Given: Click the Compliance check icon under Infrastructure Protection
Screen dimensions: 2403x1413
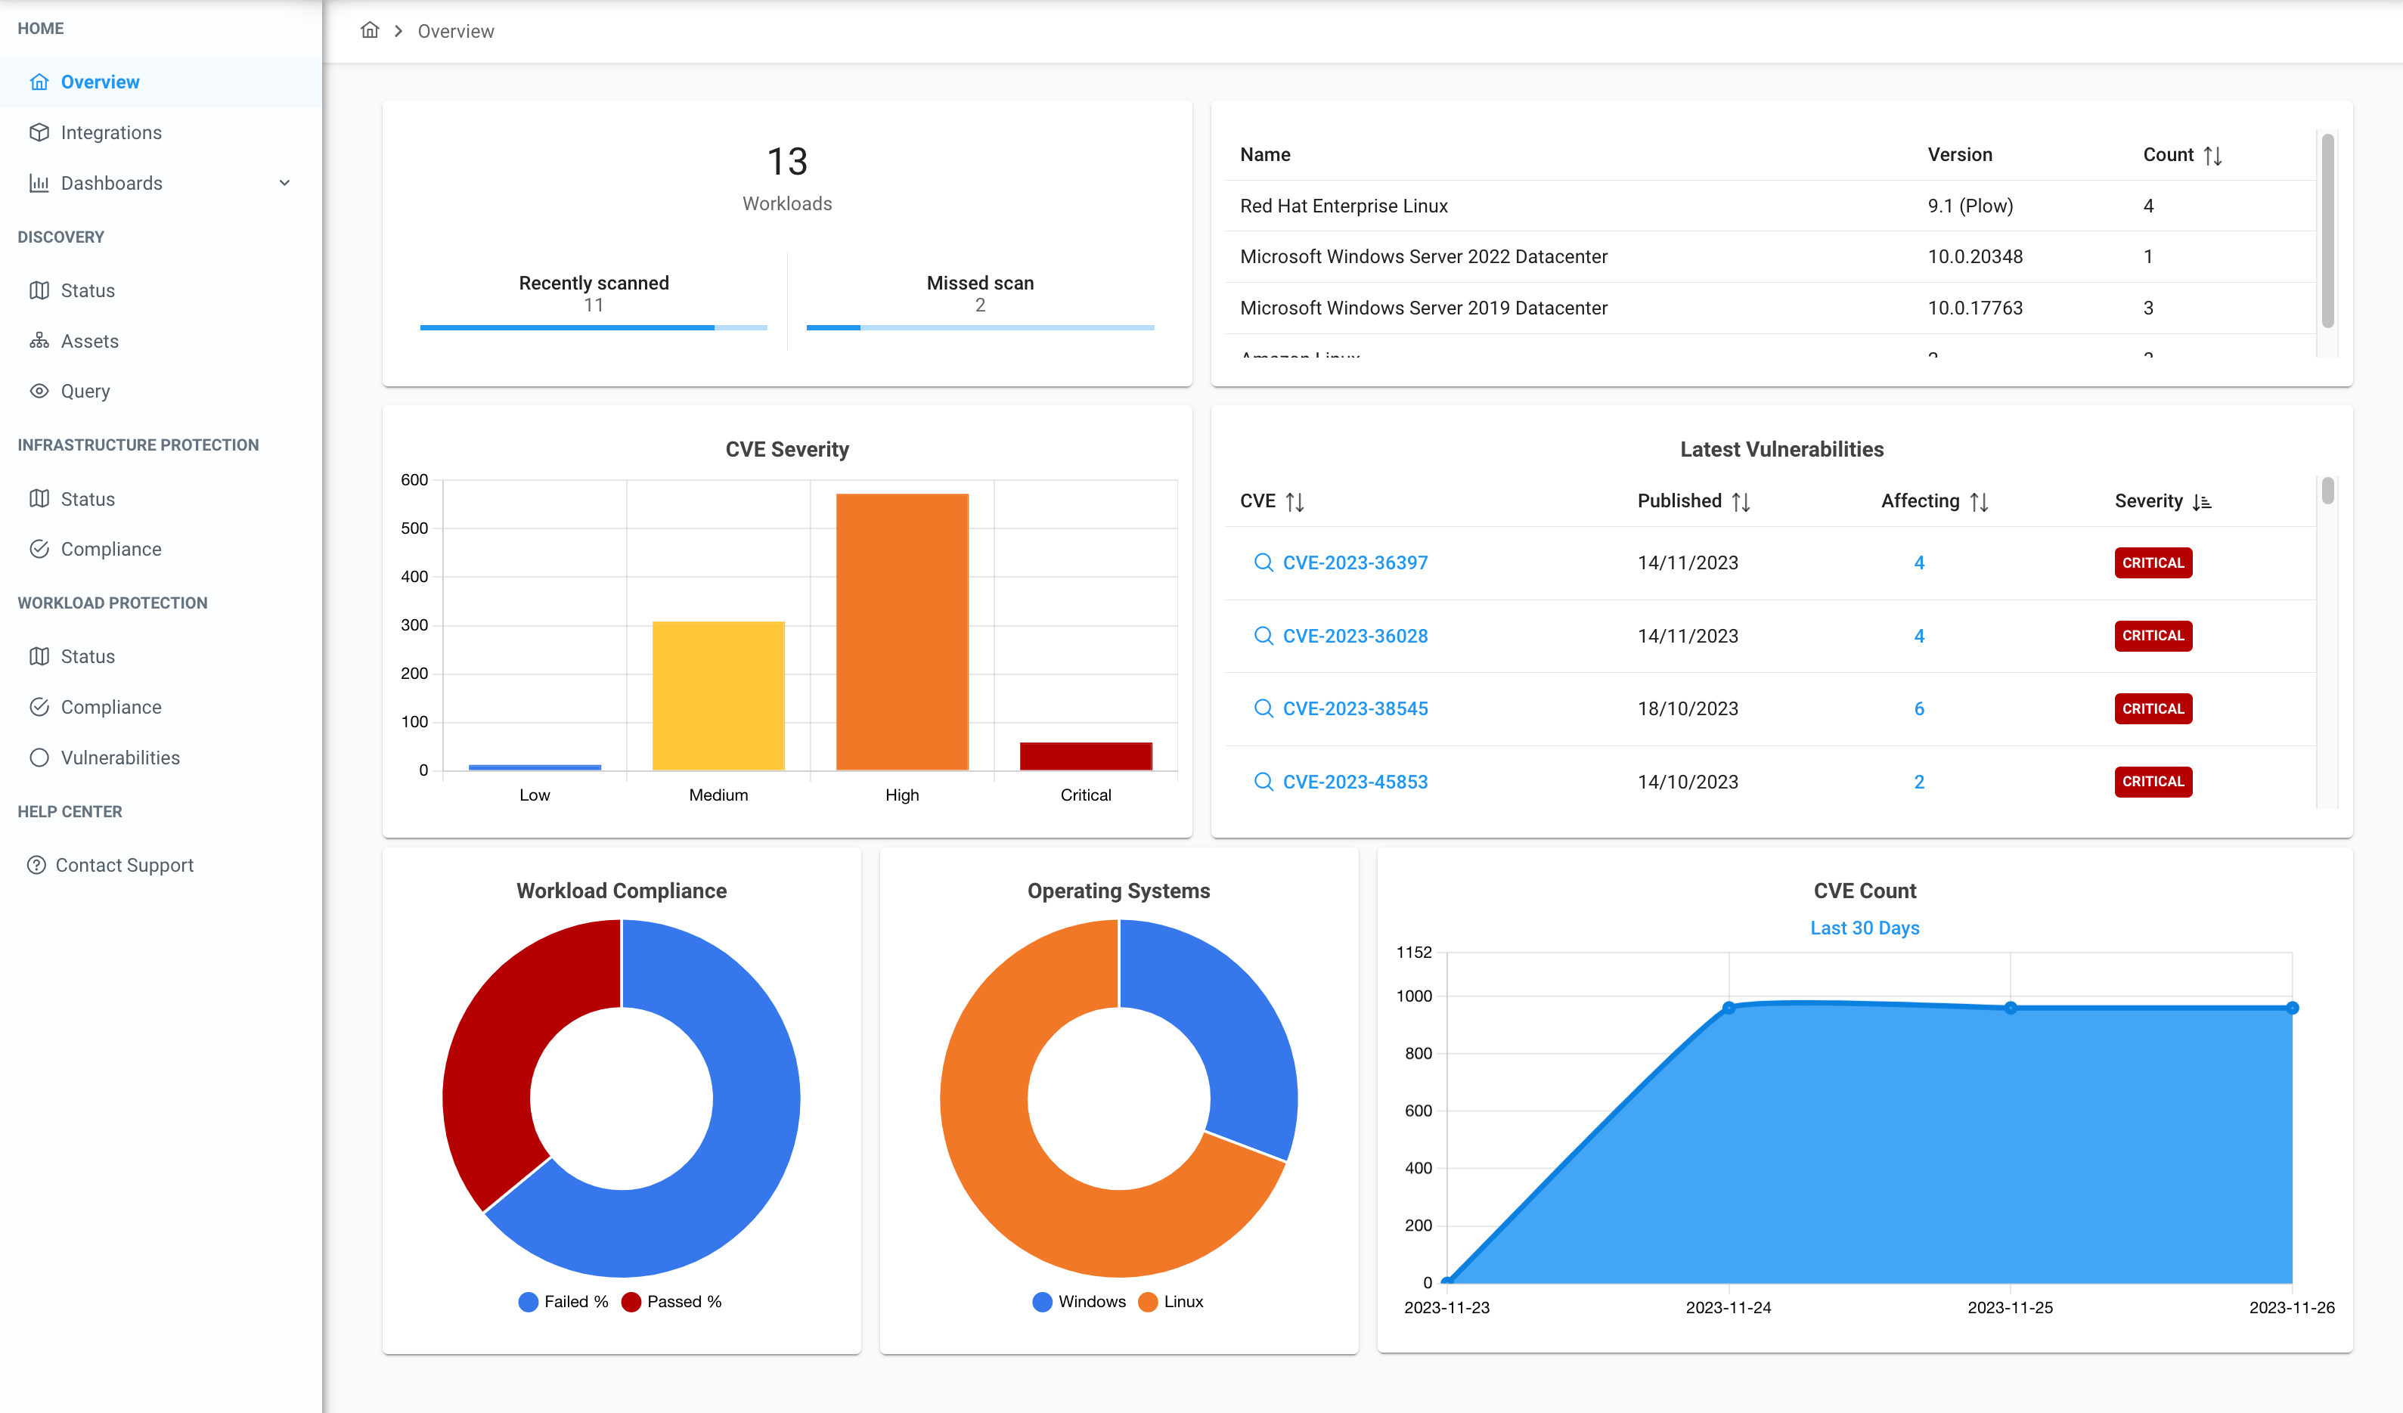Looking at the screenshot, I should (39, 548).
